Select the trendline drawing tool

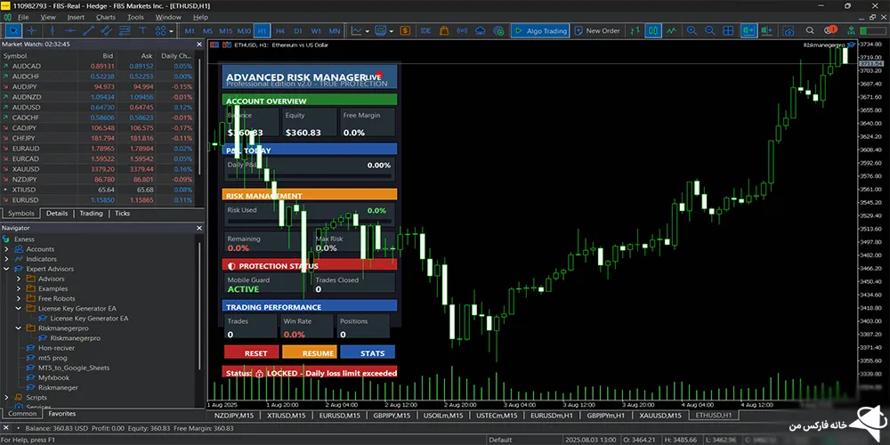(x=88, y=31)
